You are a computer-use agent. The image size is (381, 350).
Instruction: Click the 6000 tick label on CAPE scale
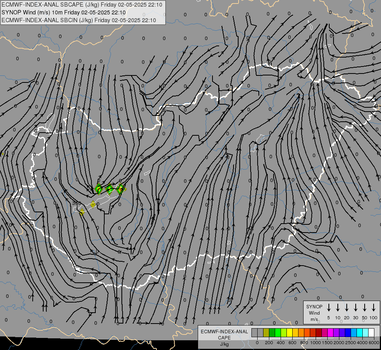coord(374,343)
